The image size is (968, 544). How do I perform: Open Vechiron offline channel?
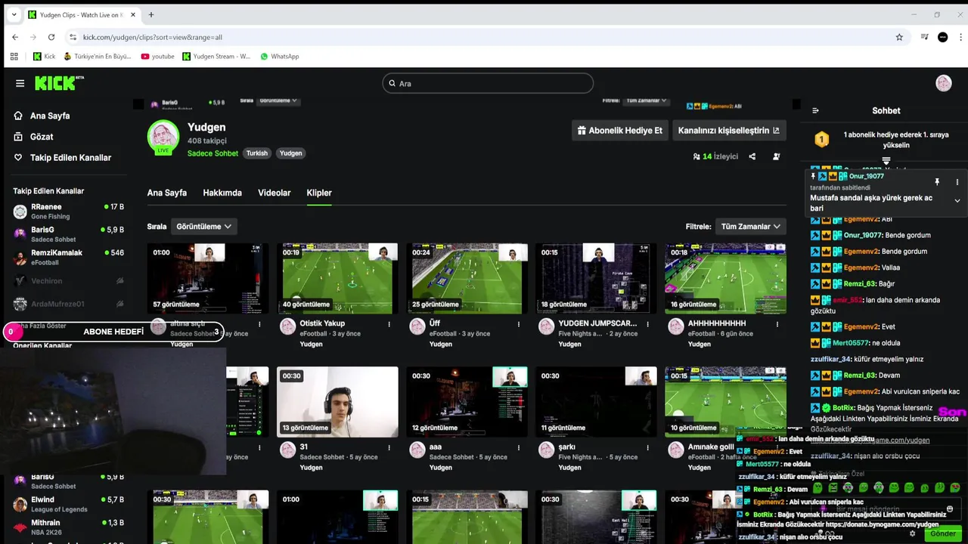69,281
